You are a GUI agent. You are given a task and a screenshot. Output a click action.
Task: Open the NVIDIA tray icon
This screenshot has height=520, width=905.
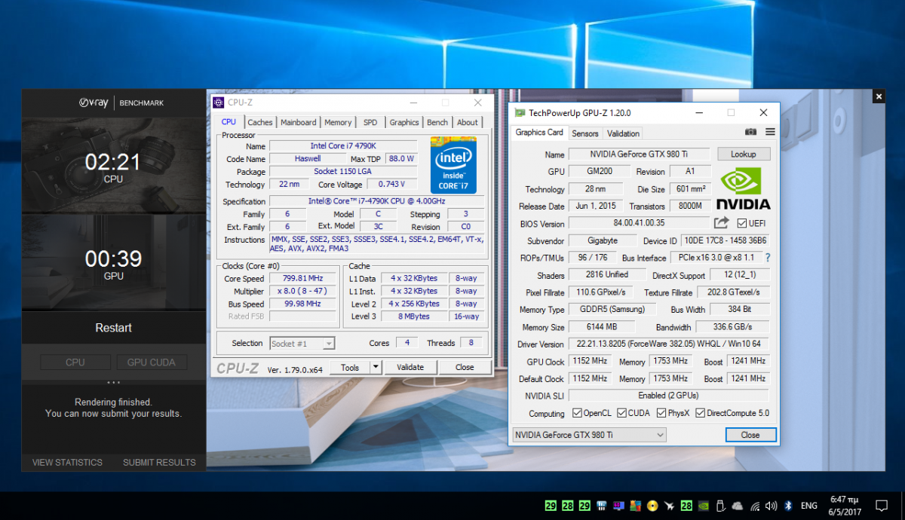[x=704, y=506]
